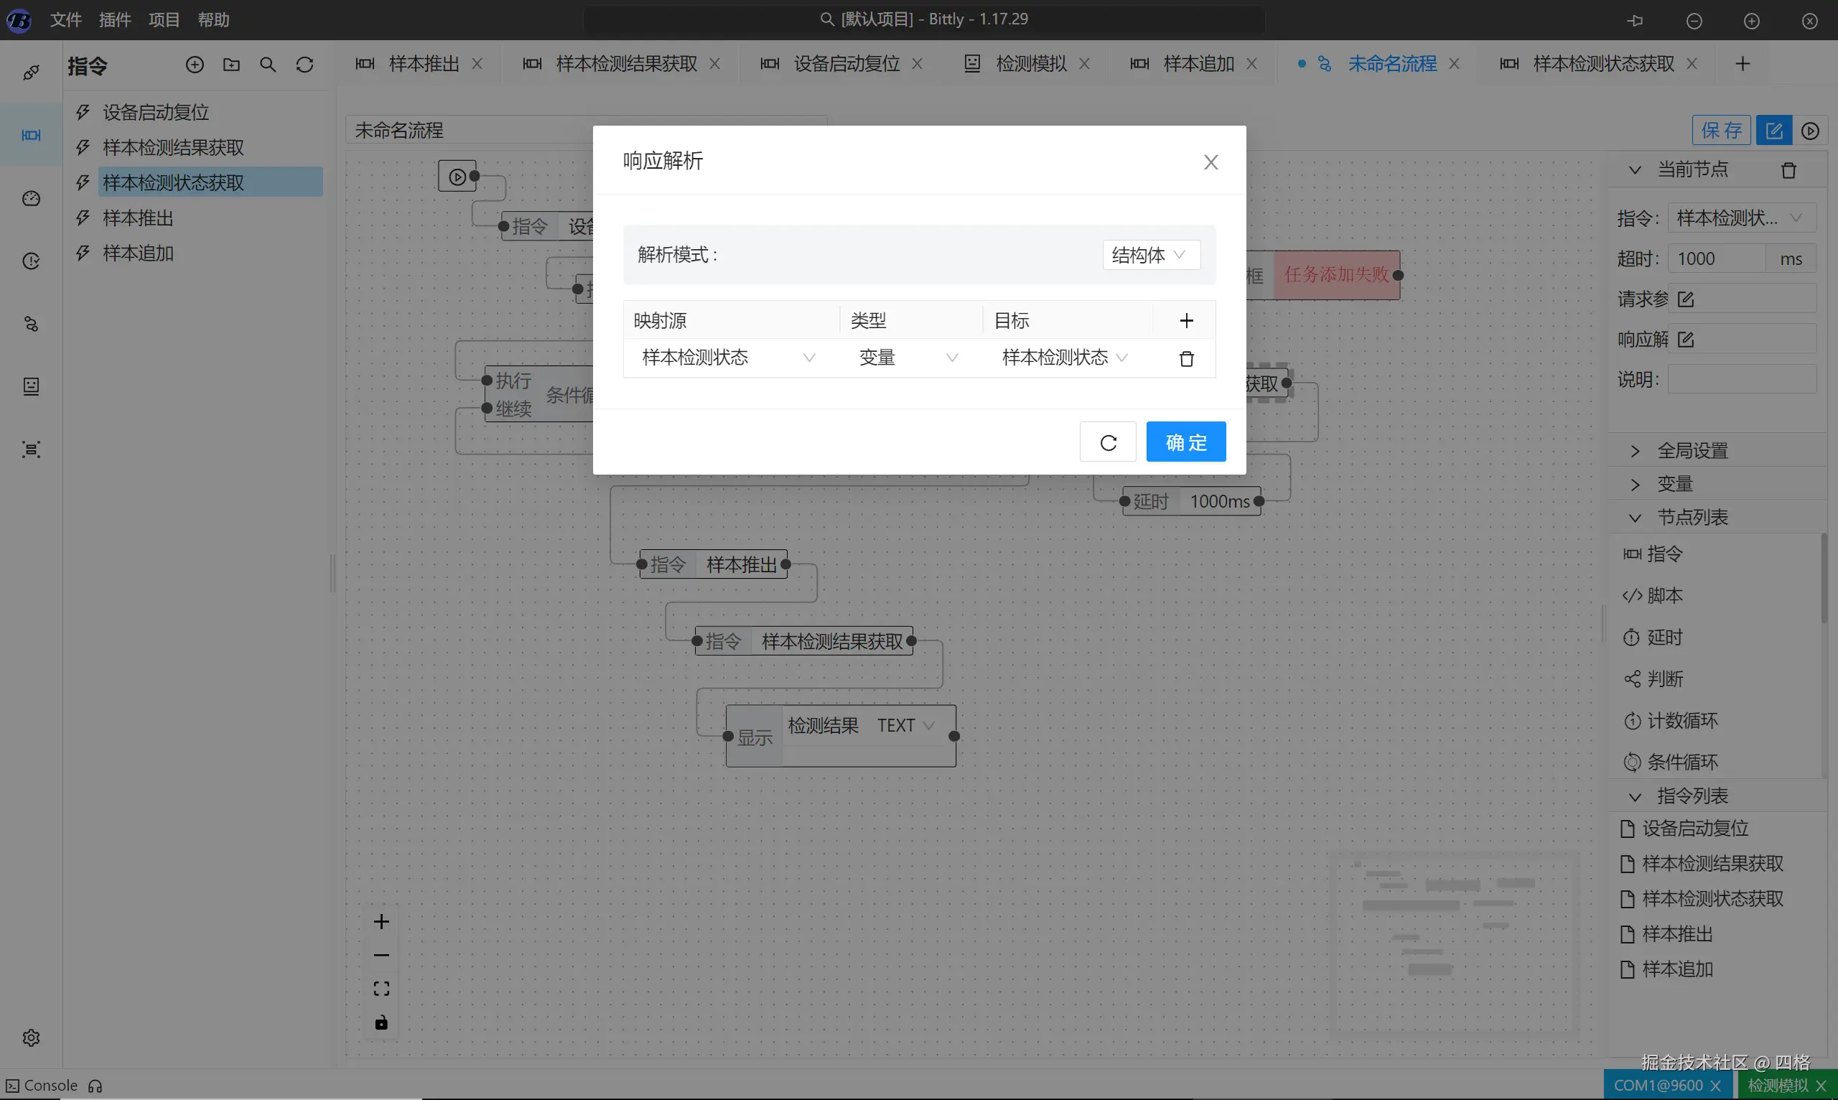Image resolution: width=1838 pixels, height=1100 pixels.
Task: Toggle the canvas lock icon
Action: tap(381, 1022)
